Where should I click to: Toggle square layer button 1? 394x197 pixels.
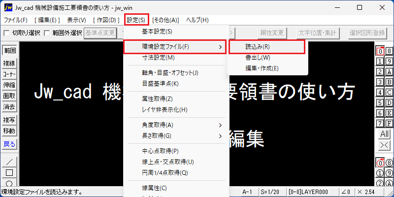[x=380, y=61]
